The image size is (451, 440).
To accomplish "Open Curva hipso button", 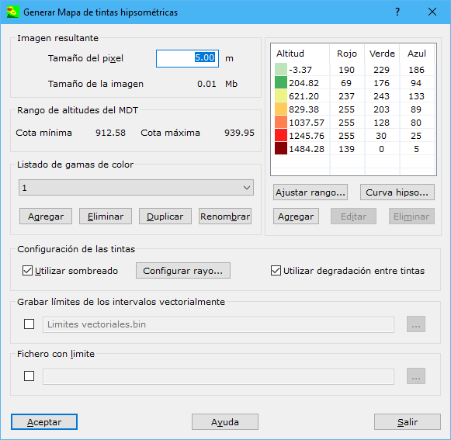I will click(397, 192).
